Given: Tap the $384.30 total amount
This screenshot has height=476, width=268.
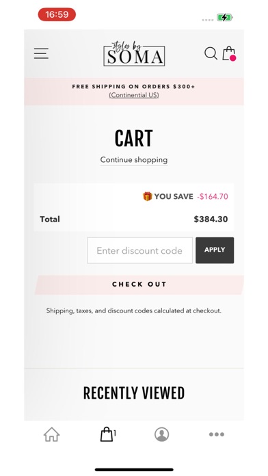Looking at the screenshot, I should [211, 219].
